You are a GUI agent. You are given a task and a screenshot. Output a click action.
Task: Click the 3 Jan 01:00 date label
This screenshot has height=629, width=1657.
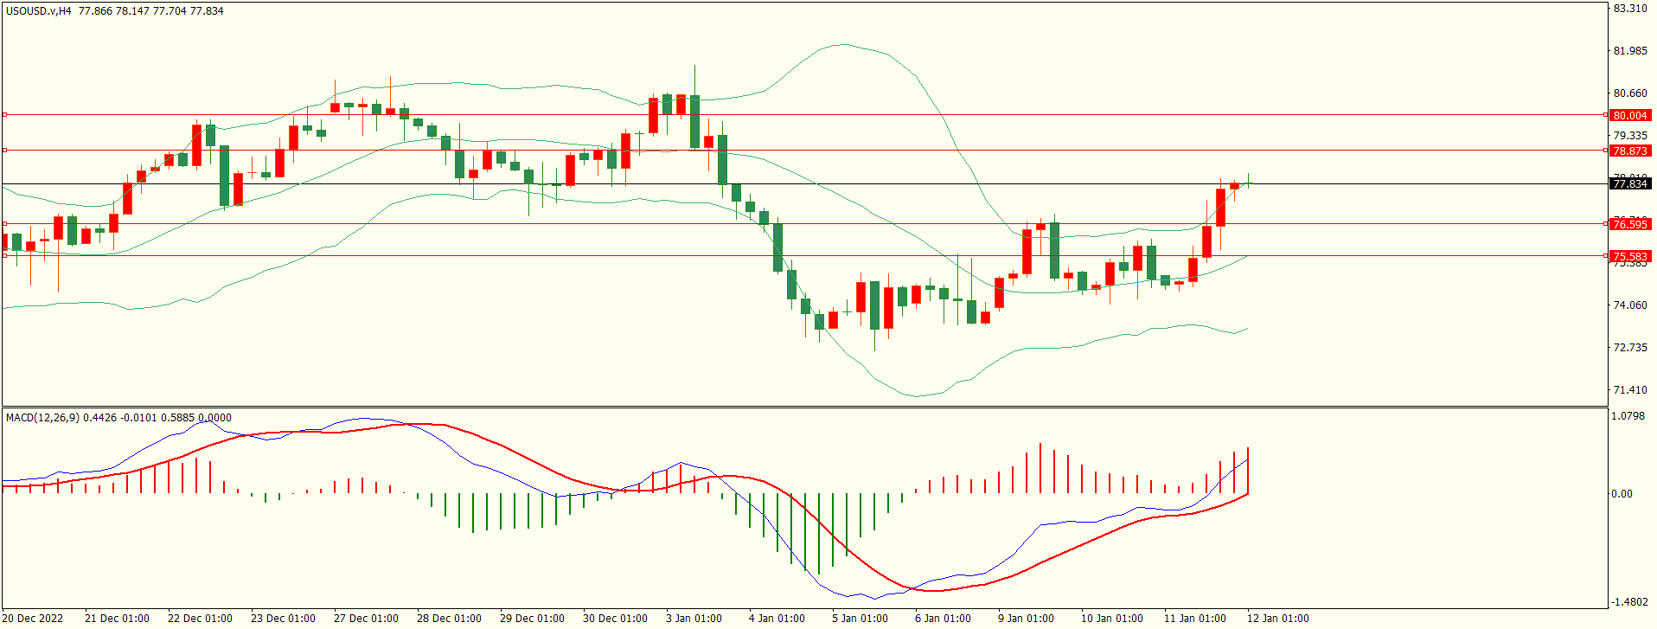click(694, 618)
